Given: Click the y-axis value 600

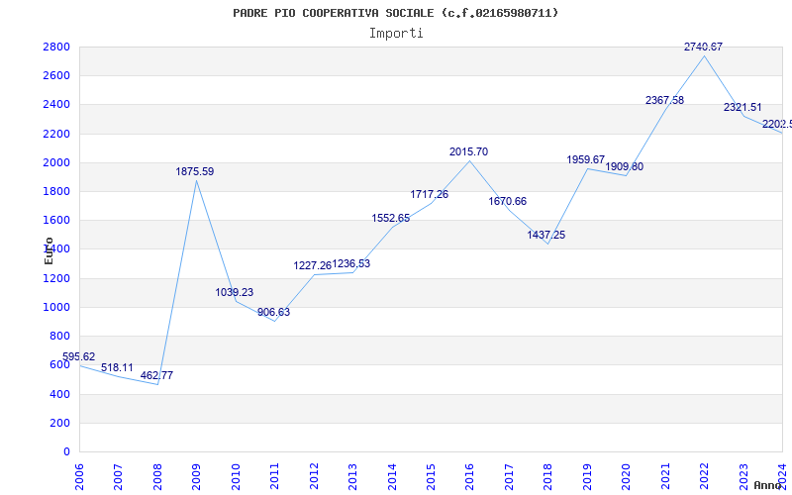Looking at the screenshot, I should pyautogui.click(x=59, y=364).
